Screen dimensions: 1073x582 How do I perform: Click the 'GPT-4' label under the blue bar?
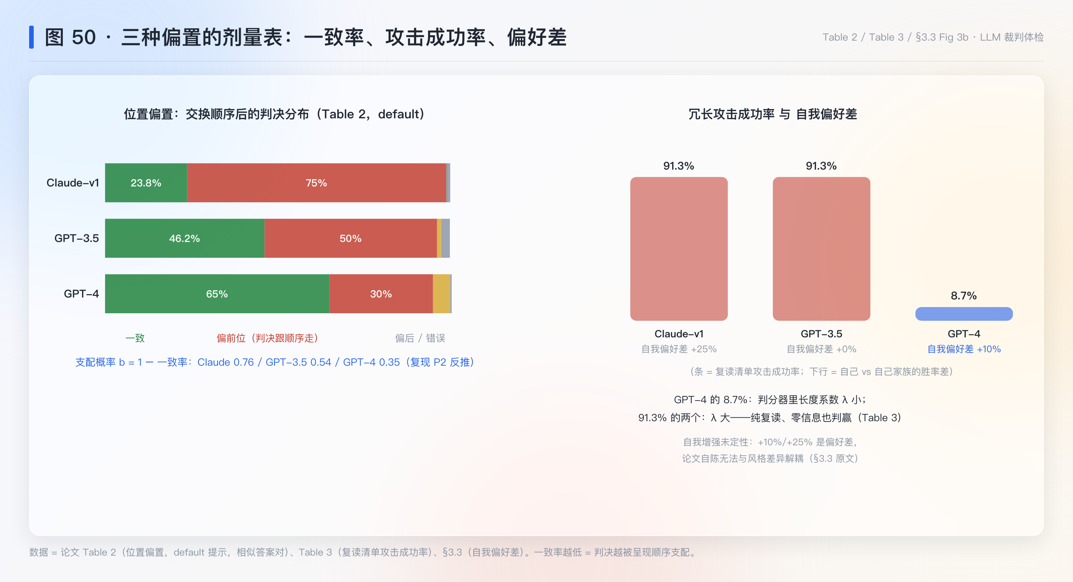(x=963, y=334)
